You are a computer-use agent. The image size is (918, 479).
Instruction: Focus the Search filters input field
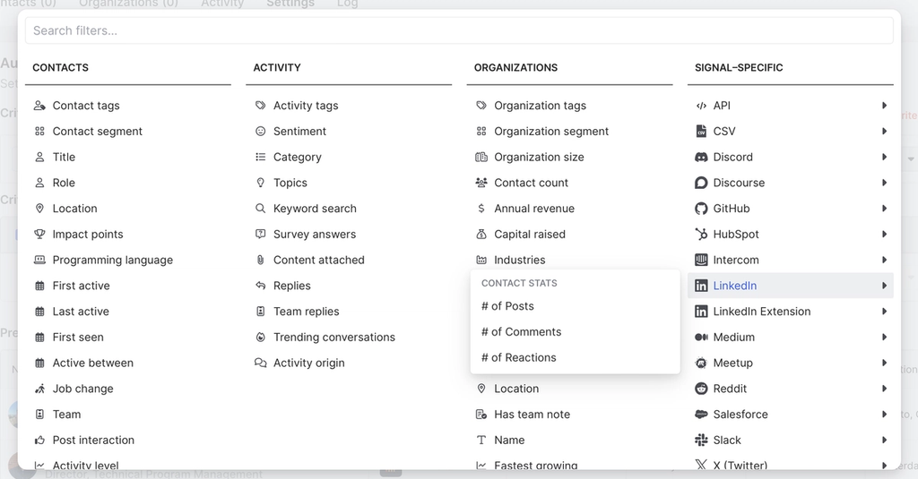point(459,30)
